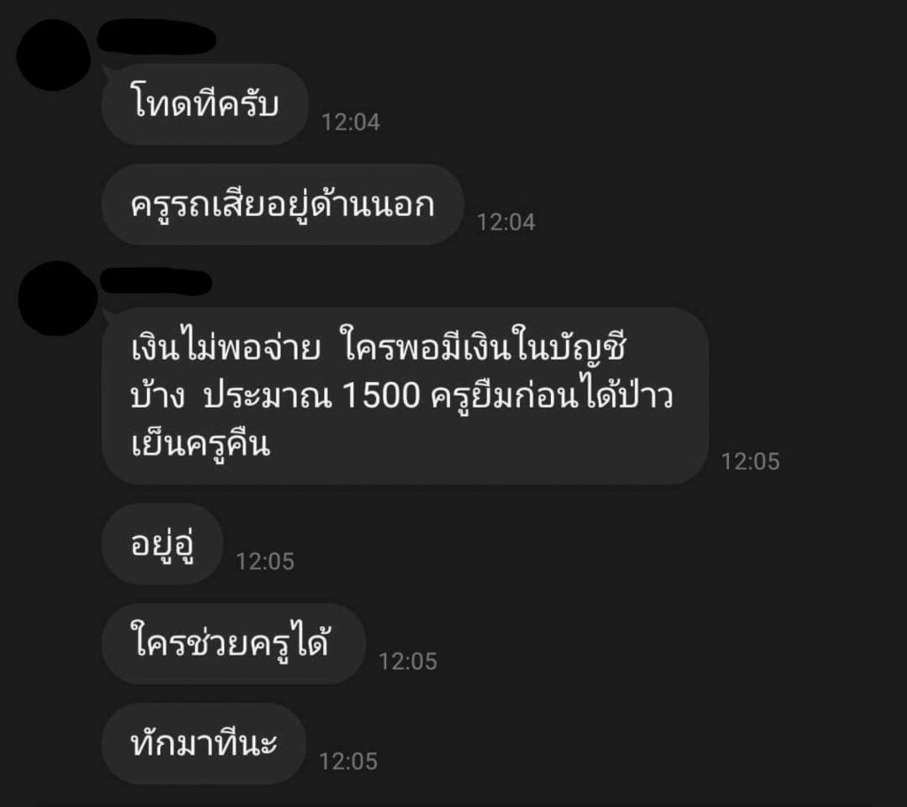
Task: Select the redacted sender name at top
Action: pos(156,36)
